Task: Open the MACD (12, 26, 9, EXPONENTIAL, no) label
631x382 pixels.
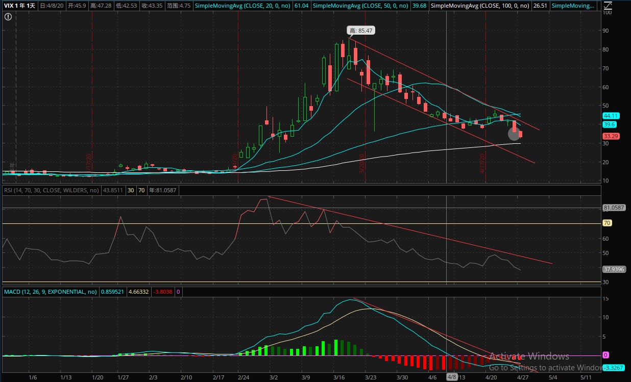Action: coord(50,292)
